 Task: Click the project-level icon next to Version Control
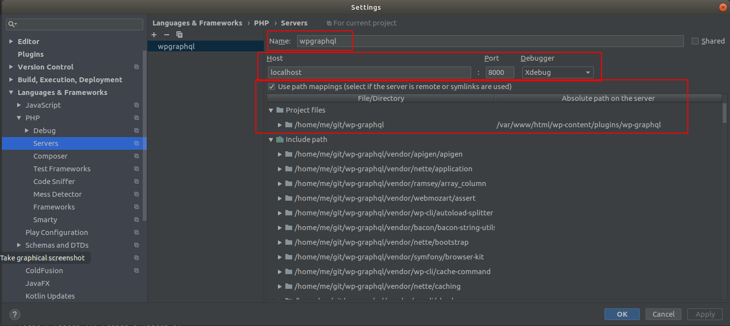click(136, 67)
